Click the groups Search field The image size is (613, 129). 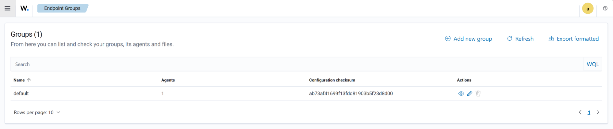click(x=294, y=64)
